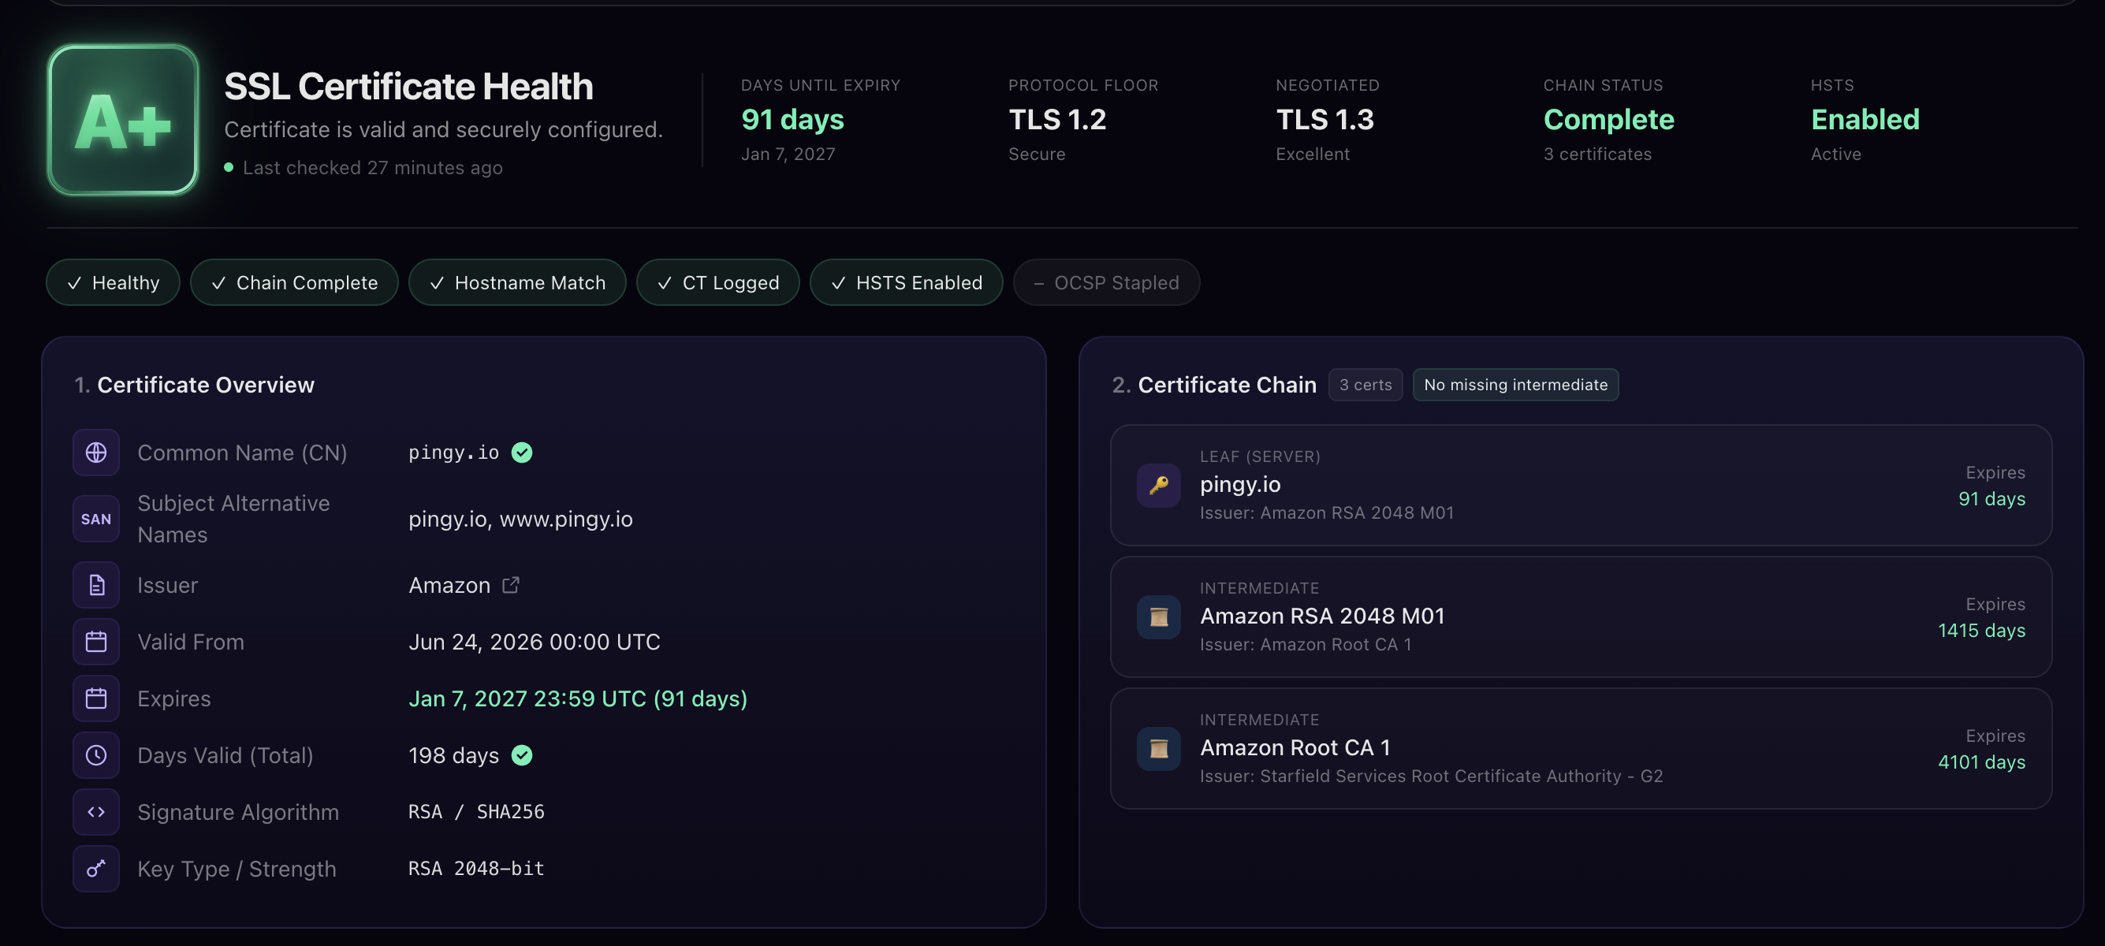Image resolution: width=2105 pixels, height=946 pixels.
Task: Click the green verified check next to pingy.io
Action: [x=521, y=453]
